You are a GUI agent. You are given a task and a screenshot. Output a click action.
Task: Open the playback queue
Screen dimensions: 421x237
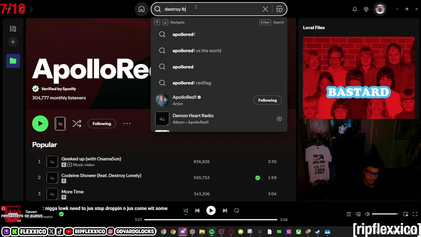349,214
